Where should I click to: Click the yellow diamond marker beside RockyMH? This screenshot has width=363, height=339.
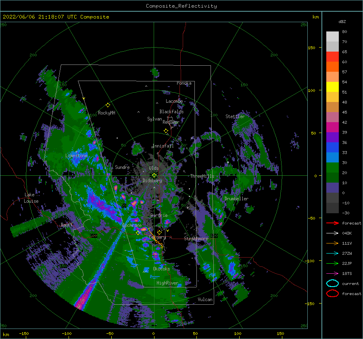tap(108, 105)
